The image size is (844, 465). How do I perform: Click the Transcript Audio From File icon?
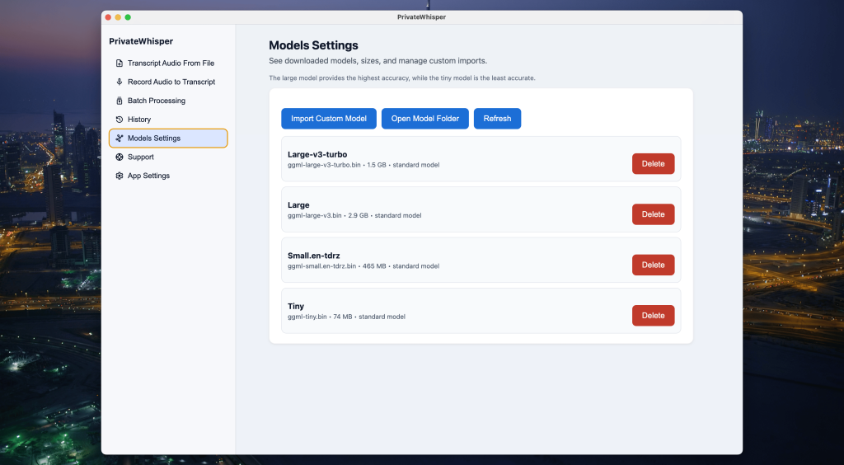pyautogui.click(x=120, y=63)
